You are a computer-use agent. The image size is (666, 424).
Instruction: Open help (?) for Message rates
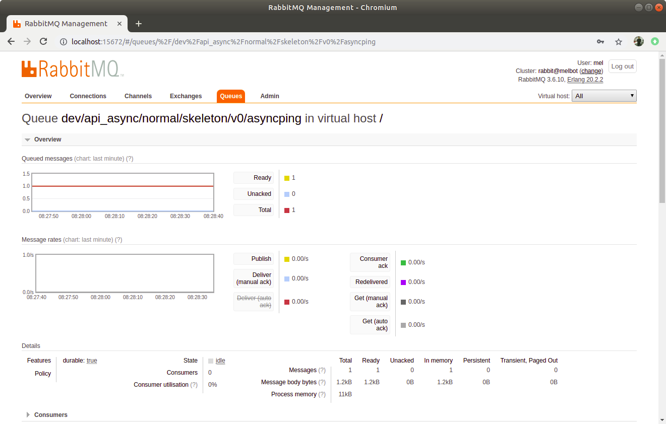(x=118, y=240)
